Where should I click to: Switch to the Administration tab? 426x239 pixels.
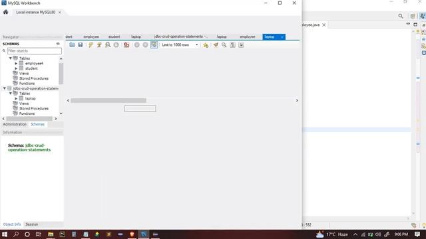[x=15, y=124]
